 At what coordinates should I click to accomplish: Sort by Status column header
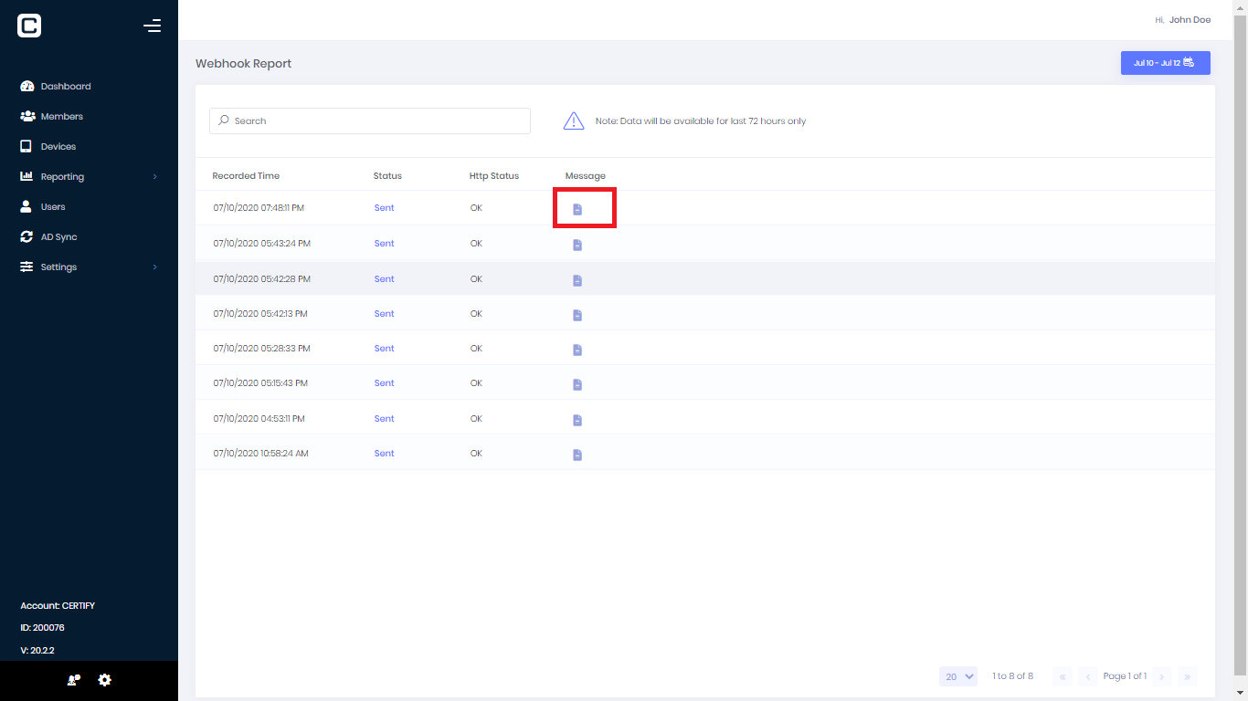click(387, 175)
